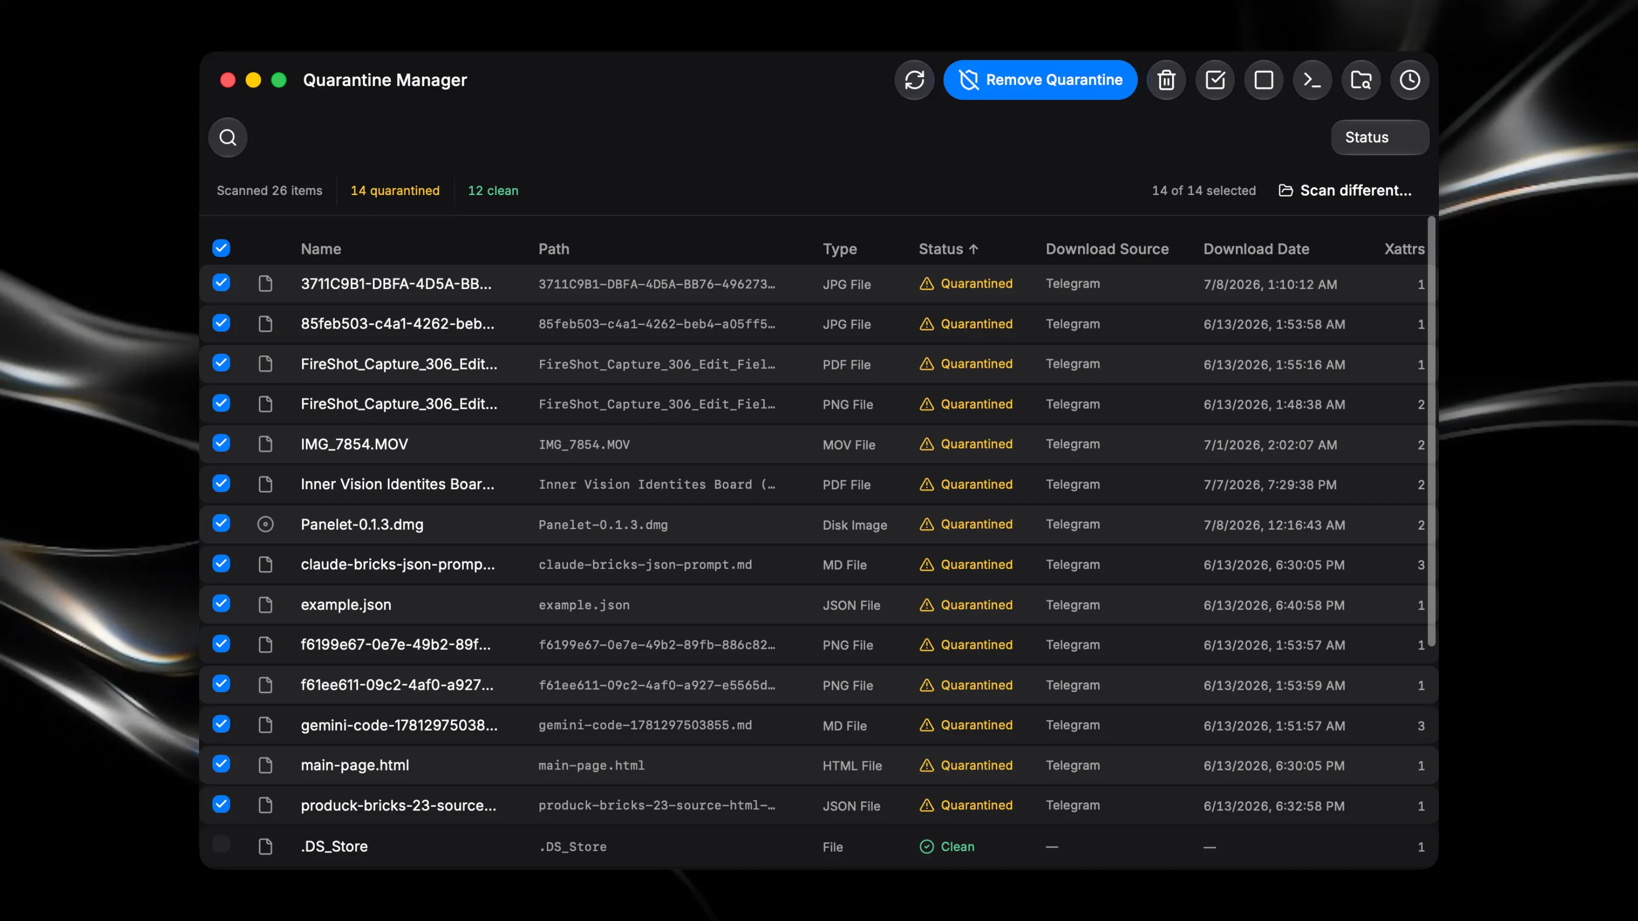Uncheck the IMG_7854.MOV checkbox

[221, 443]
